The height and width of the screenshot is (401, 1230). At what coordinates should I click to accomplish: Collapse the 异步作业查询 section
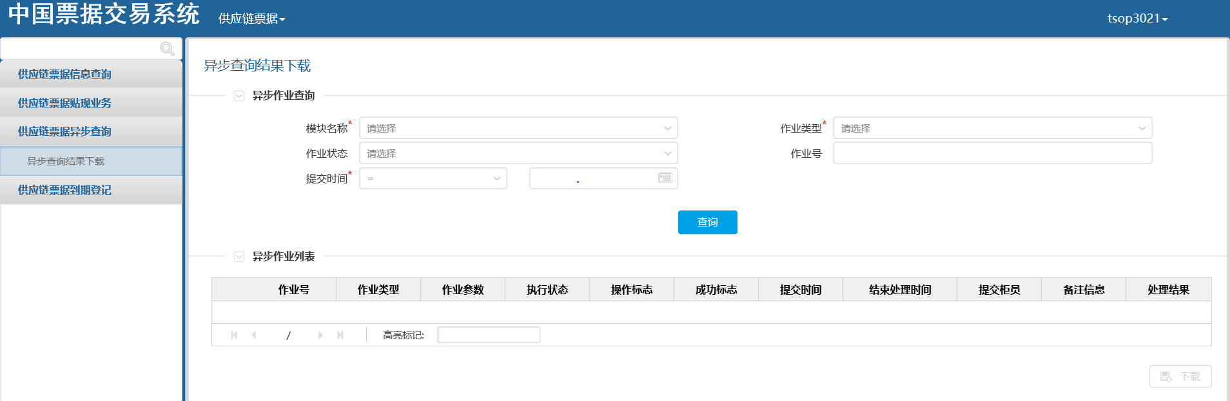point(239,96)
